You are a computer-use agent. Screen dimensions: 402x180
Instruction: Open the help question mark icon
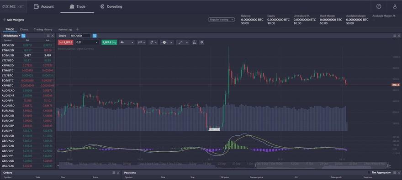(x=379, y=6)
